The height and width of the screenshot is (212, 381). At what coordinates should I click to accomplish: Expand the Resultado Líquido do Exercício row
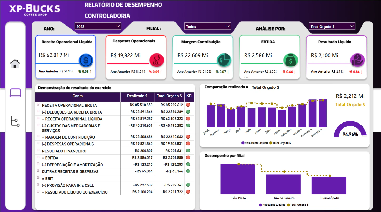38,191
